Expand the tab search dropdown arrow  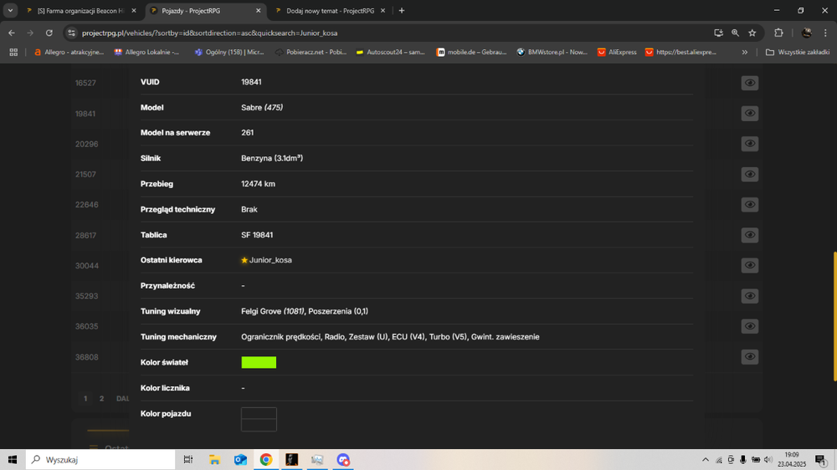point(10,11)
